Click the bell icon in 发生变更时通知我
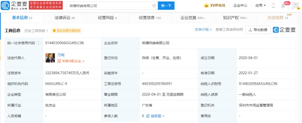302x123 pixels. coord(54,30)
